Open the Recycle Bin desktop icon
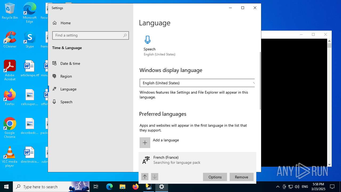This screenshot has height=192, width=341. coord(10,11)
